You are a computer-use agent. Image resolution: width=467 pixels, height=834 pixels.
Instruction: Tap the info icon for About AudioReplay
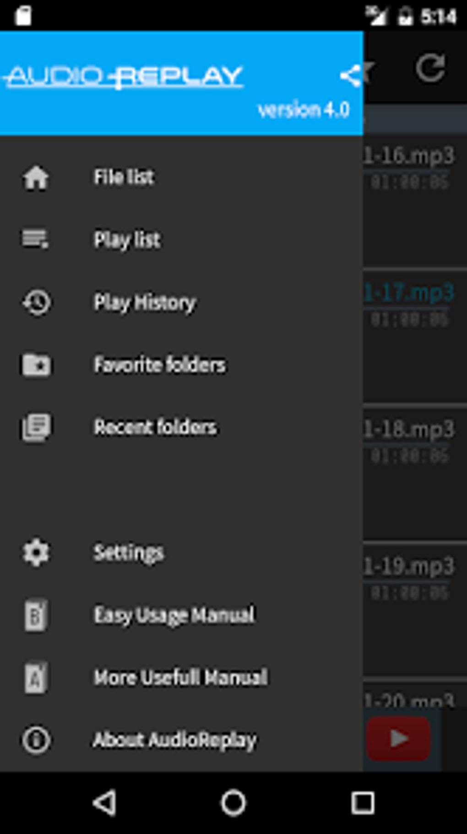36,740
